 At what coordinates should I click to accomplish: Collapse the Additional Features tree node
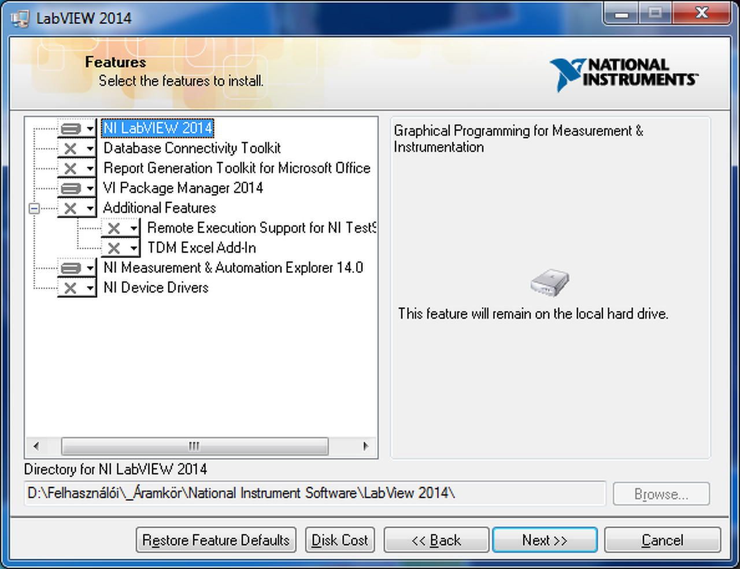(34, 208)
